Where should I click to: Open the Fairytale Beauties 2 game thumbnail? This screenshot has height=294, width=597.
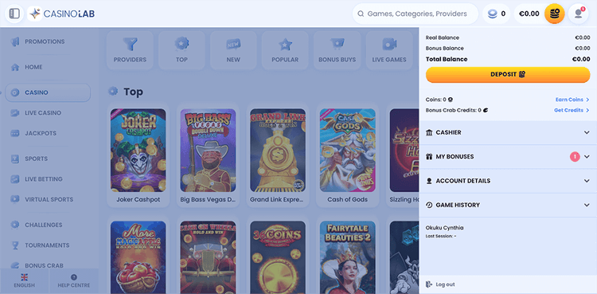(348, 257)
